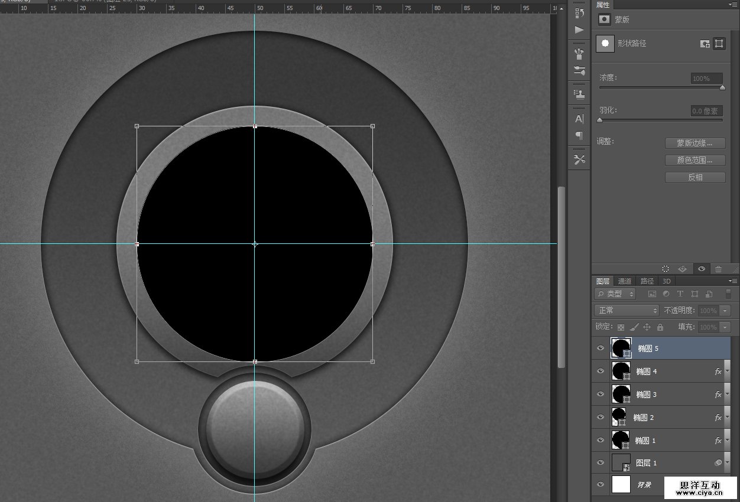
Task: Click the load selection from mask icon
Action: (666, 269)
